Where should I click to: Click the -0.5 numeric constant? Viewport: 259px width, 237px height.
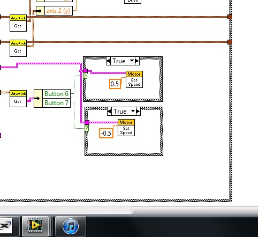point(106,134)
